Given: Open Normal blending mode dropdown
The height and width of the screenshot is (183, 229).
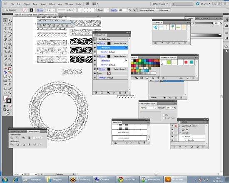Looking at the screenshot, I should [148, 108].
